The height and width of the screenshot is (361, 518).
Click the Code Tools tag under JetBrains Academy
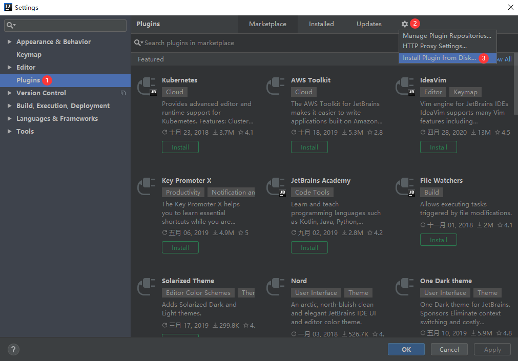click(x=312, y=193)
